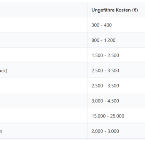Click the empty left cell in 3.000 - 4.500 row
The width and height of the screenshot is (145, 141).
click(44, 101)
